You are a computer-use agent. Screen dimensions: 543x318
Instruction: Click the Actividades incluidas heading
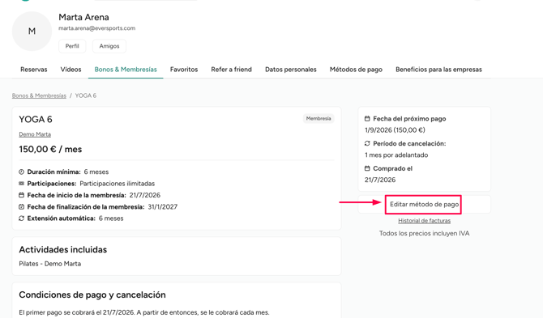(x=63, y=249)
